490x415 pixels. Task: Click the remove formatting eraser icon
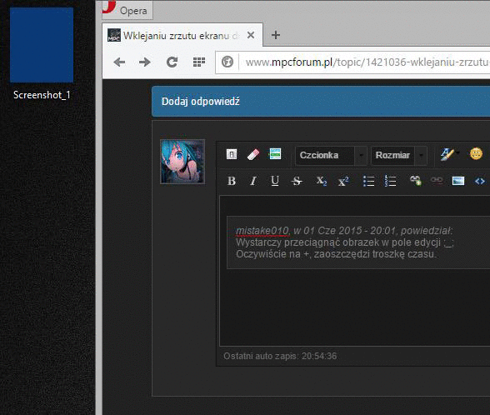click(x=253, y=154)
